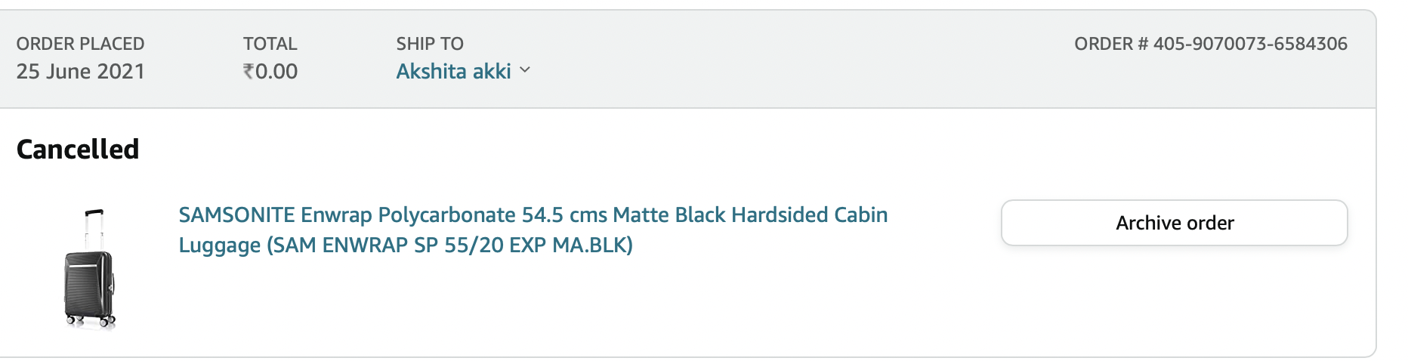1408x361 pixels.
Task: Click the order number 405-9070073-6584306
Action: click(x=1250, y=44)
